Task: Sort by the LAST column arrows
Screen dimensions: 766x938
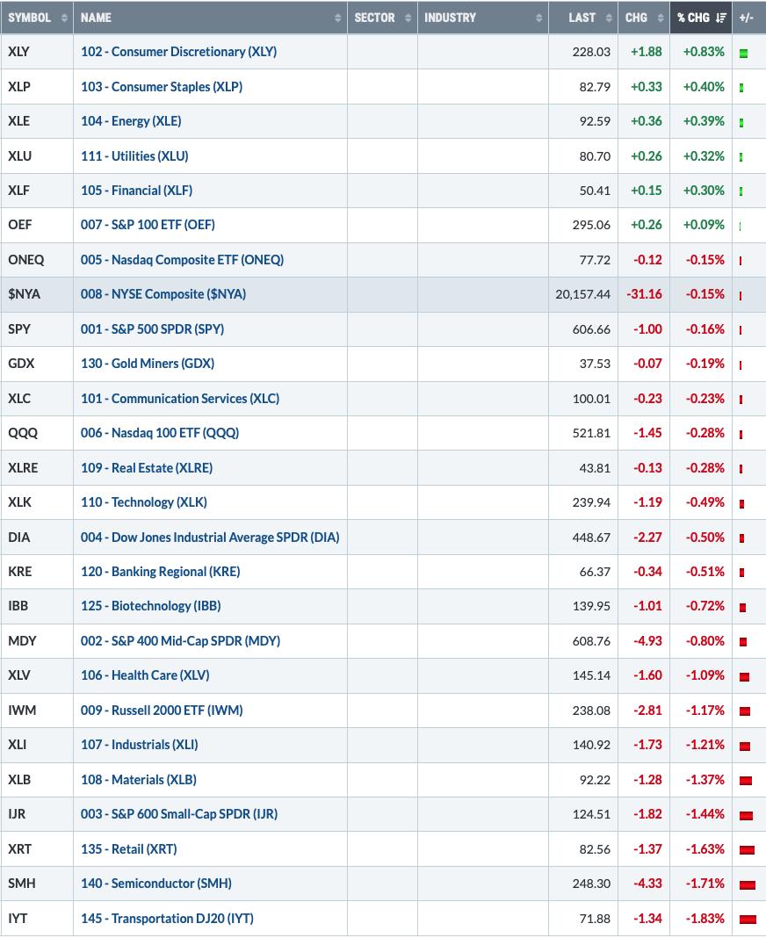Action: click(x=609, y=18)
